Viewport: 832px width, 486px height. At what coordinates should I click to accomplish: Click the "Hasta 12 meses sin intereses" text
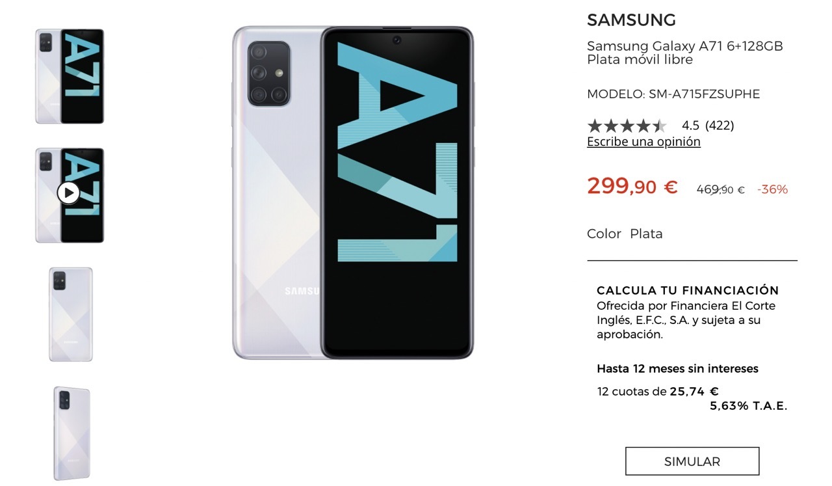coord(677,369)
